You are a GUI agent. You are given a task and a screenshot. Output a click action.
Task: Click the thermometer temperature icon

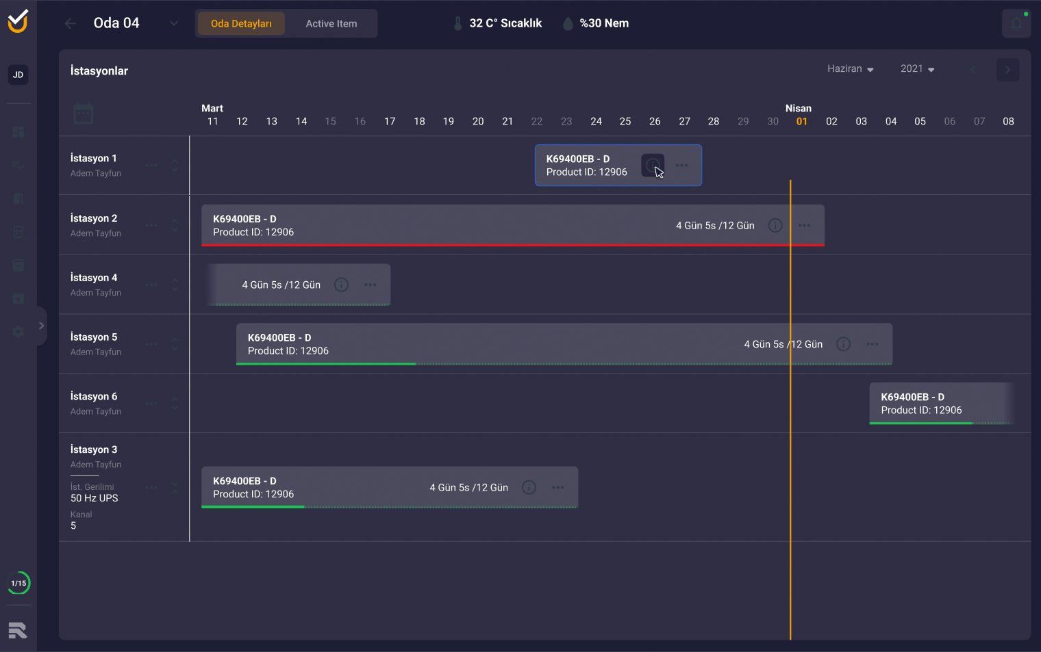(x=458, y=24)
